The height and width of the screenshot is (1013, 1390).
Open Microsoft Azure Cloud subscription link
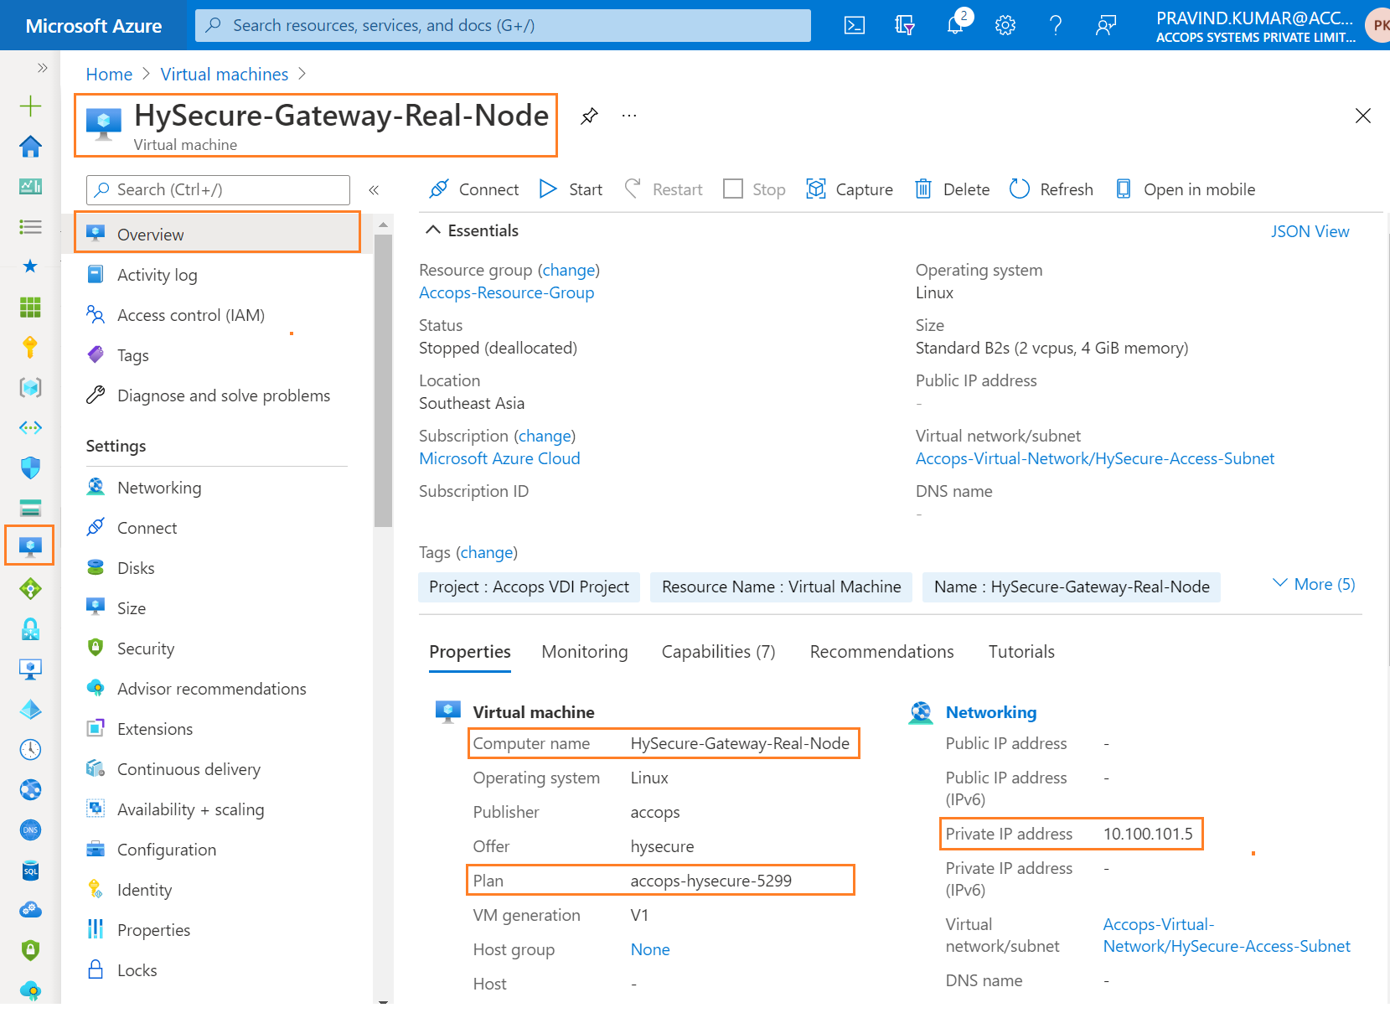(x=499, y=458)
